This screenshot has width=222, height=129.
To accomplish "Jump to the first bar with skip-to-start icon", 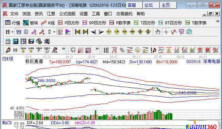I will tap(78, 32).
